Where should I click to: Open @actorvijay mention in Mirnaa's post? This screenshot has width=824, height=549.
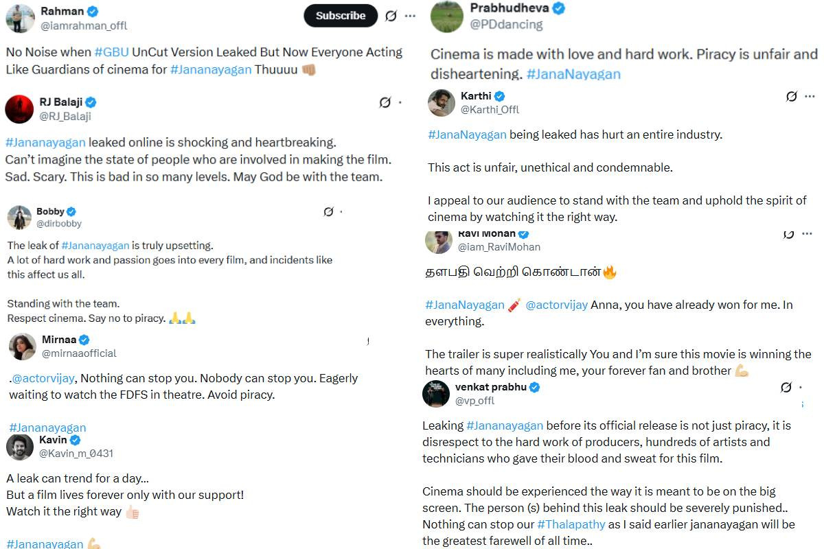point(45,378)
